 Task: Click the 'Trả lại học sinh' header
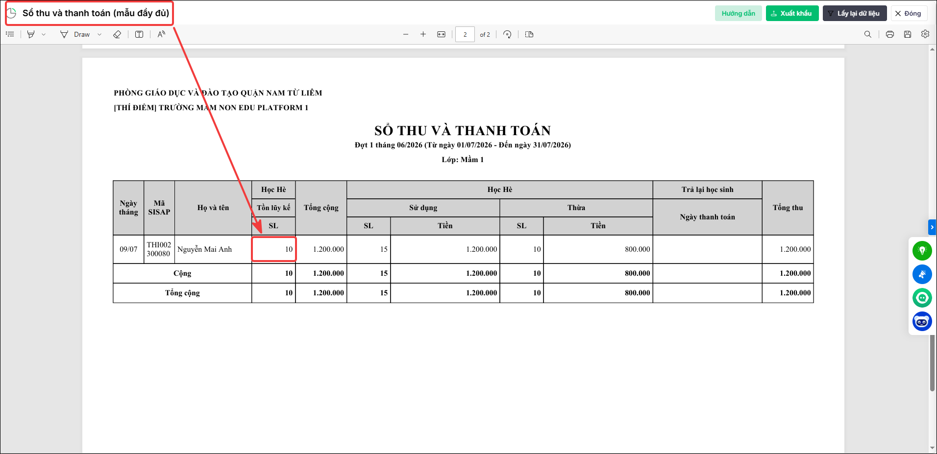click(708, 190)
